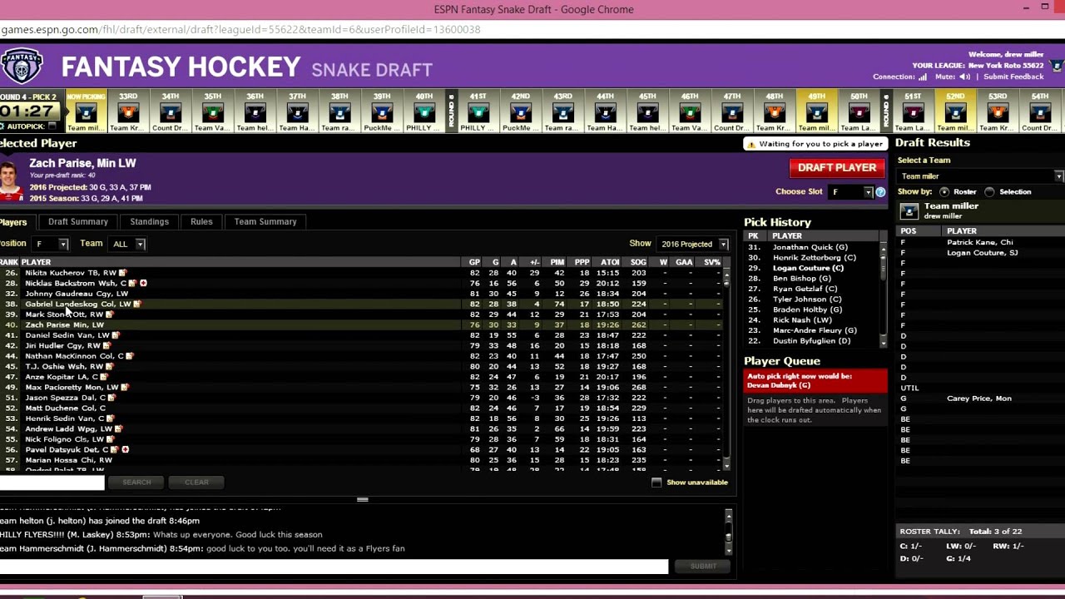Select Jiri Hudler row in player list

pyautogui.click(x=362, y=345)
